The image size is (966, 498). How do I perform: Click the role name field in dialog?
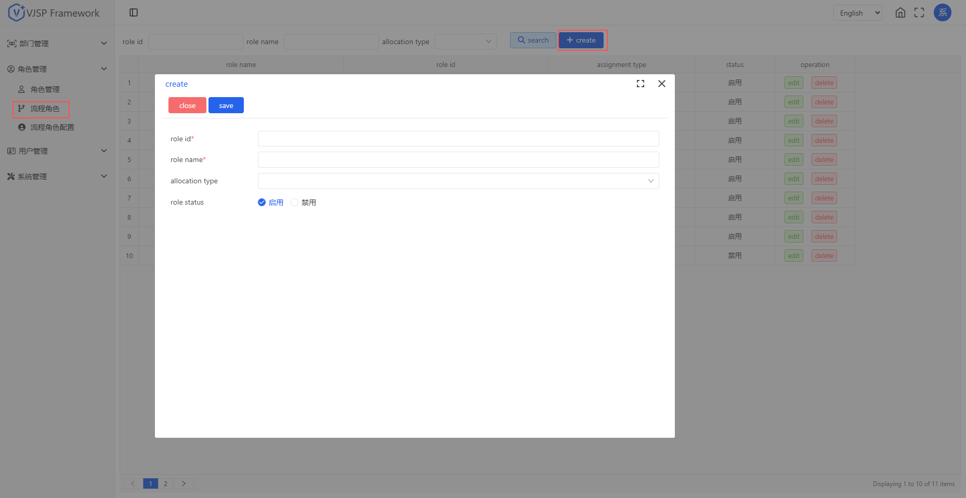458,159
